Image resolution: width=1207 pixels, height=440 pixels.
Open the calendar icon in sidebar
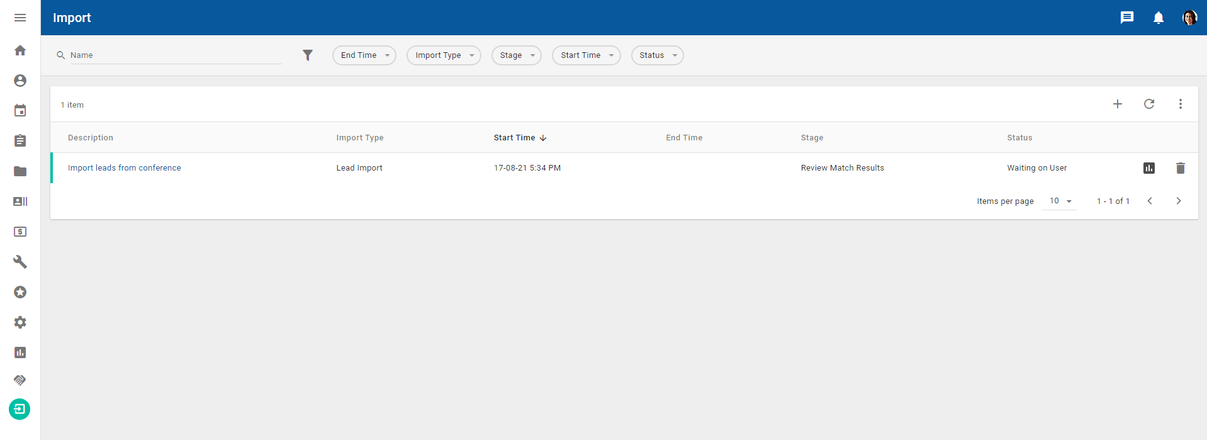tap(20, 111)
